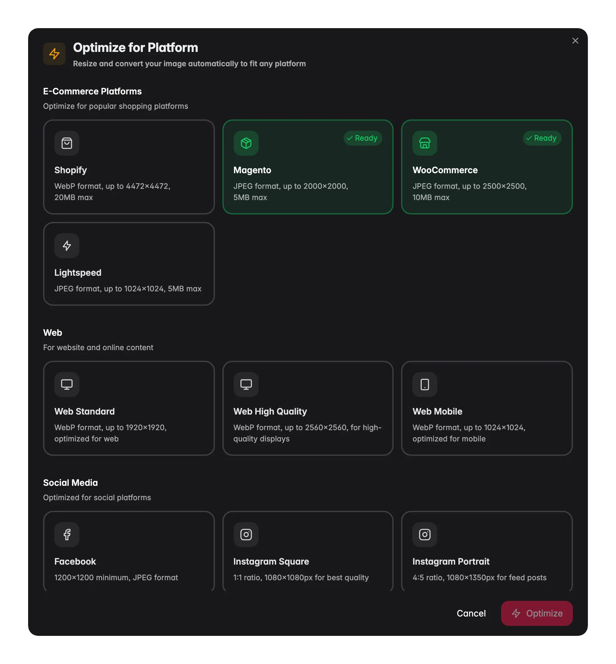Deselect the WooCommerce platform title

click(x=445, y=170)
